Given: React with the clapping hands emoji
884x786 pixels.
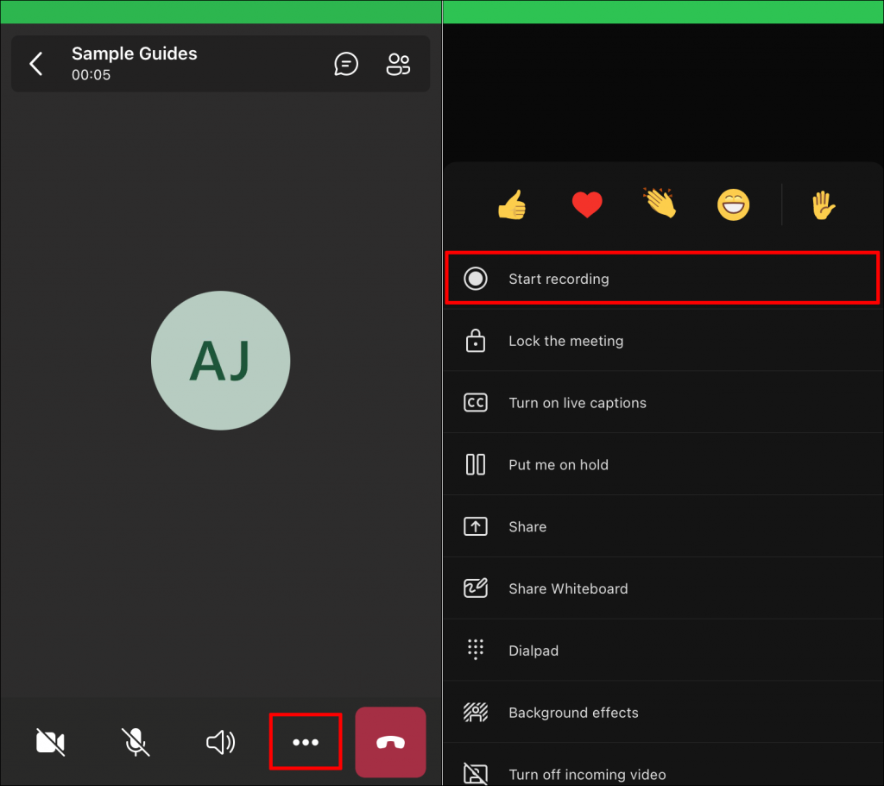Looking at the screenshot, I should coord(660,204).
